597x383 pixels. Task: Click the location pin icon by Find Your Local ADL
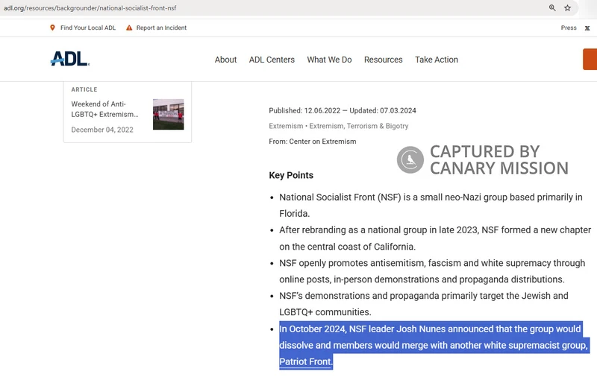[52, 28]
